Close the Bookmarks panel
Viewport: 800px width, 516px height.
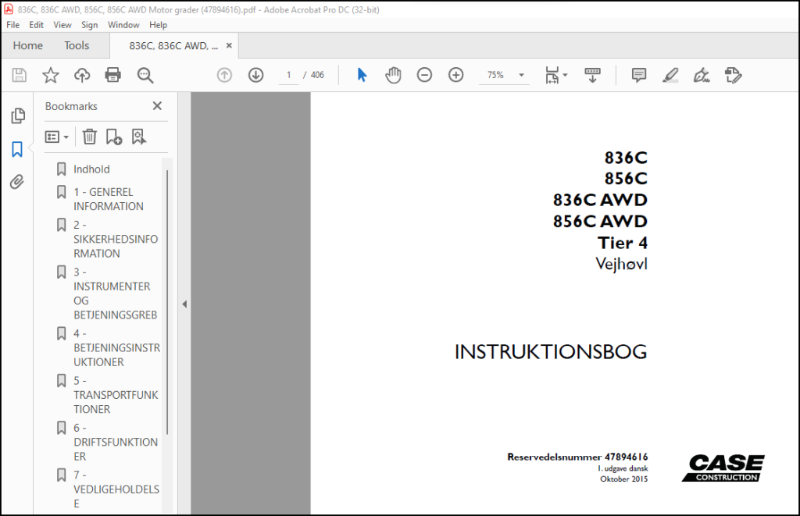click(x=157, y=105)
